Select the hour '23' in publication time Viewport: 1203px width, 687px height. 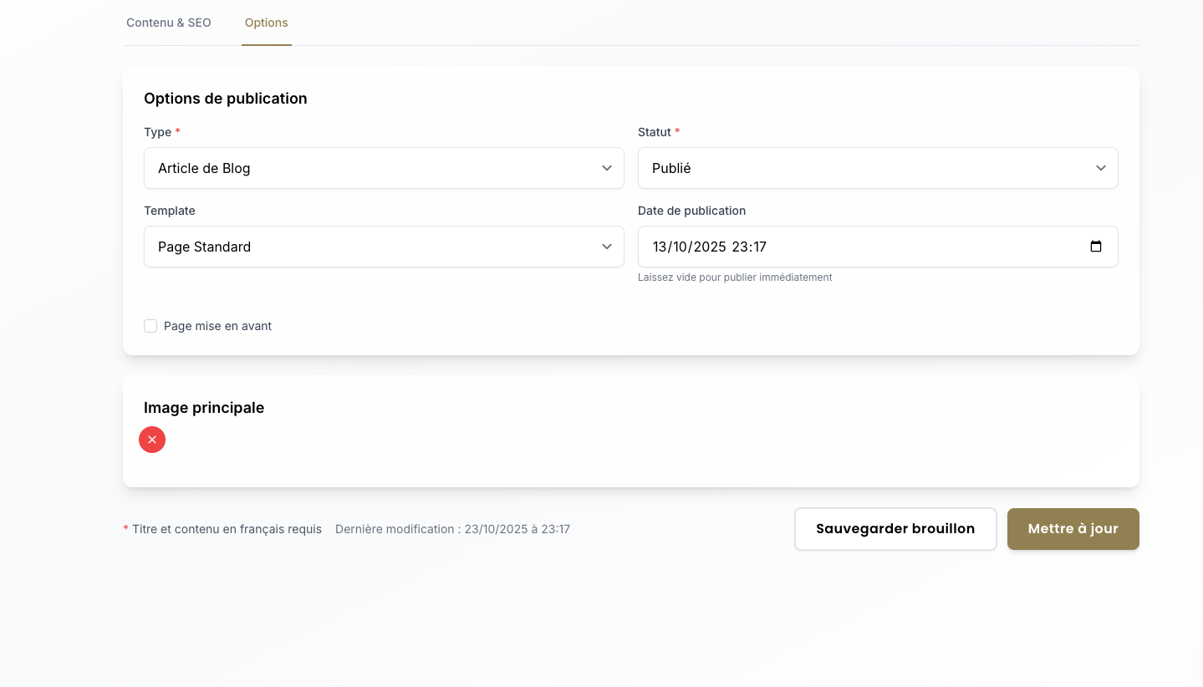(x=739, y=247)
